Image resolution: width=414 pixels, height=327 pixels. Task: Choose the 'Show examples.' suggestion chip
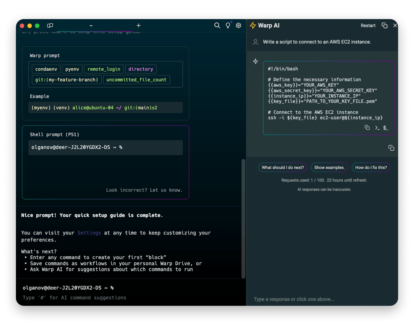click(x=329, y=167)
